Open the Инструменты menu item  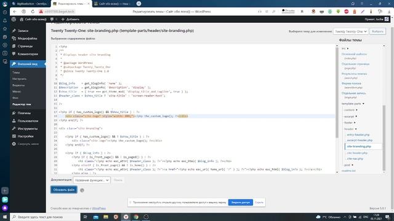[28, 128]
